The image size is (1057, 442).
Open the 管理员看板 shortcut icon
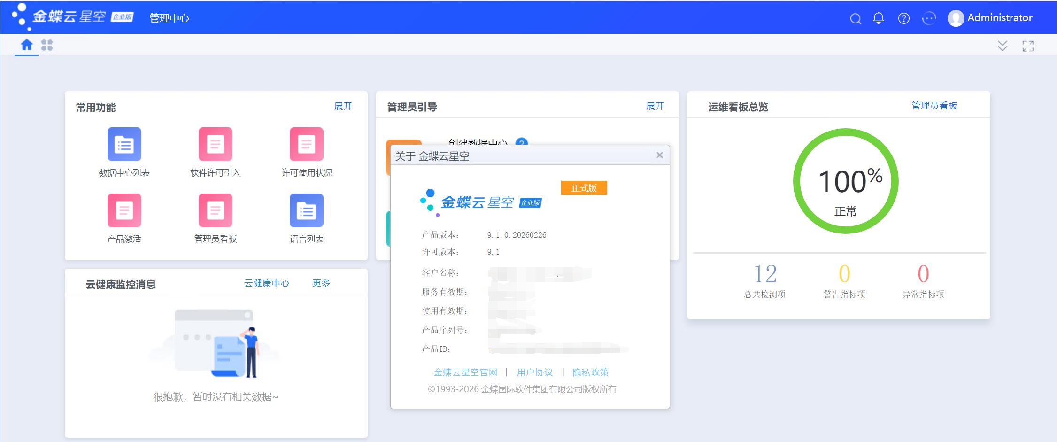point(215,210)
